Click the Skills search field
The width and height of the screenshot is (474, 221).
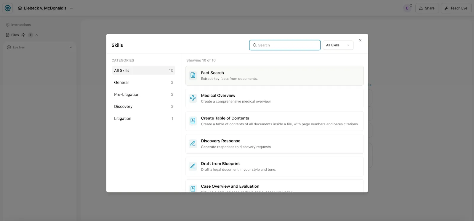(x=285, y=45)
